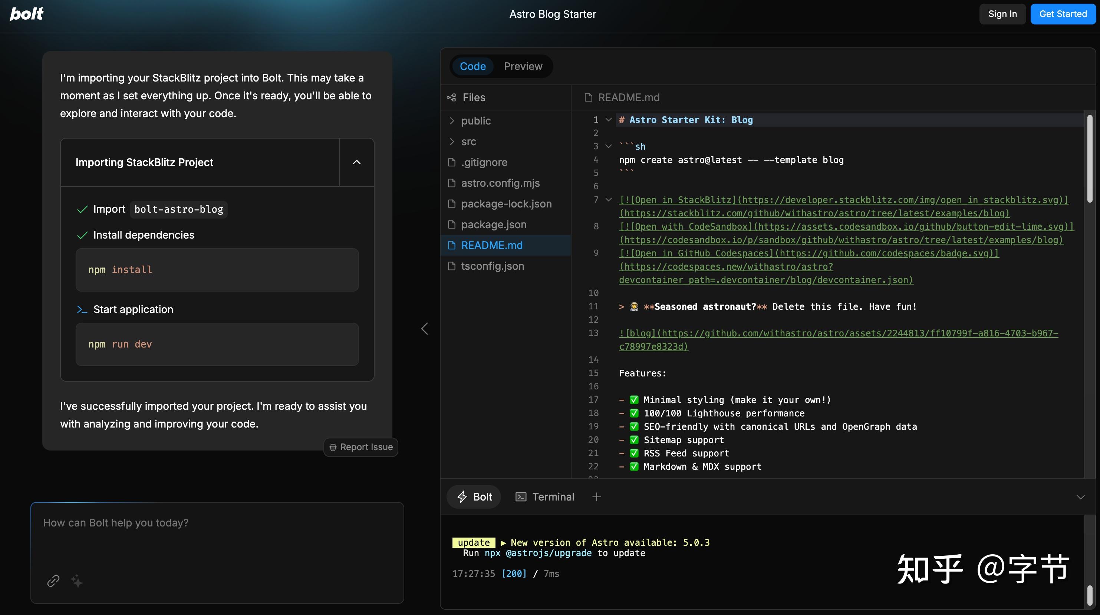Switch to Code view toggle

[472, 67]
